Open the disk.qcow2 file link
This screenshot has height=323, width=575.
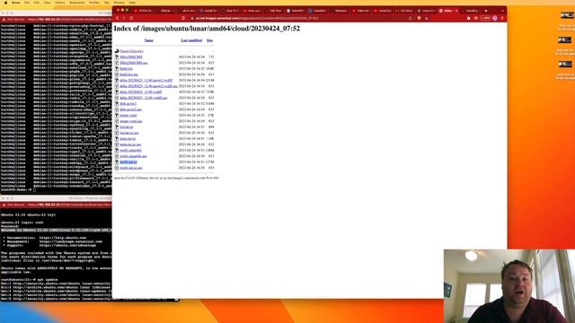pos(128,104)
